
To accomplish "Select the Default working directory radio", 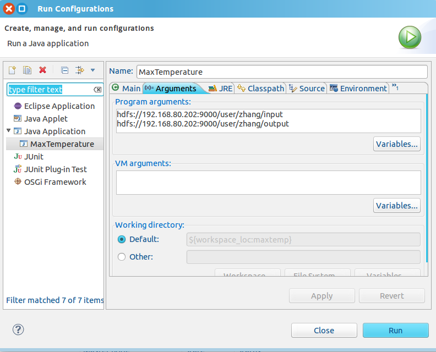I will (x=122, y=239).
